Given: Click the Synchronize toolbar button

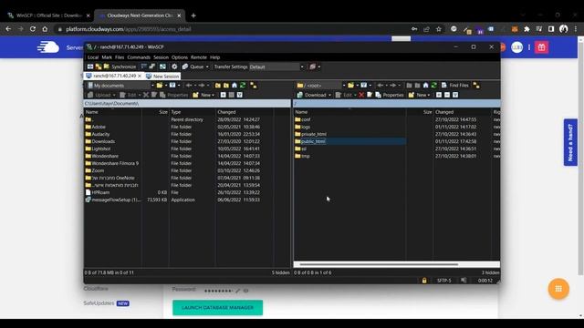Looking at the screenshot, I should pos(120,67).
